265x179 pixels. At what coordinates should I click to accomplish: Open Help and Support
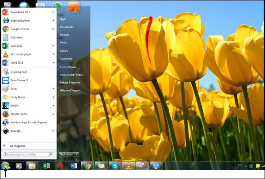coord(70,91)
